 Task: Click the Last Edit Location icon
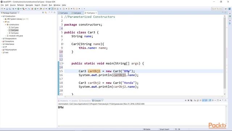(74, 9)
